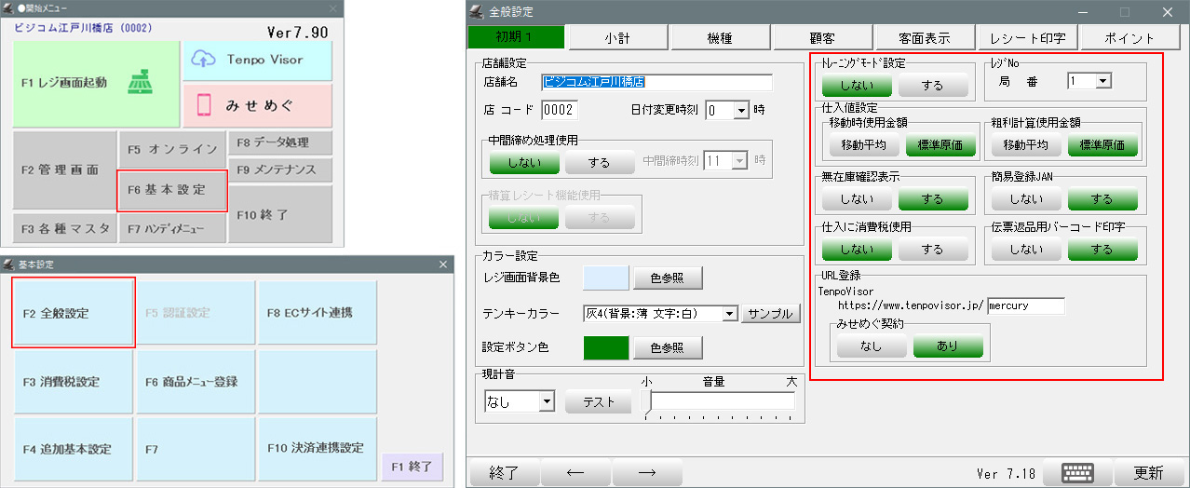Viewport: 1190px width, 488px height.
Task: Set トレーニングモード設定 to する
Action: click(x=933, y=86)
